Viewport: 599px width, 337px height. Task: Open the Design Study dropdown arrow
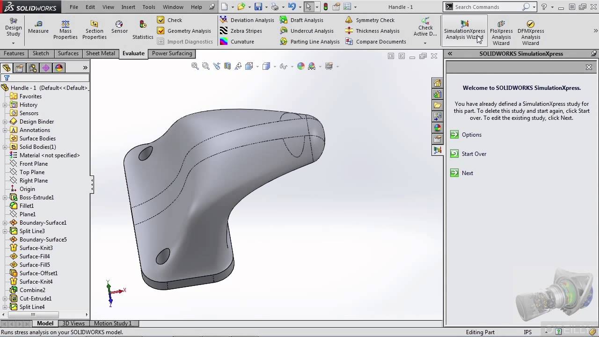pyautogui.click(x=13, y=43)
